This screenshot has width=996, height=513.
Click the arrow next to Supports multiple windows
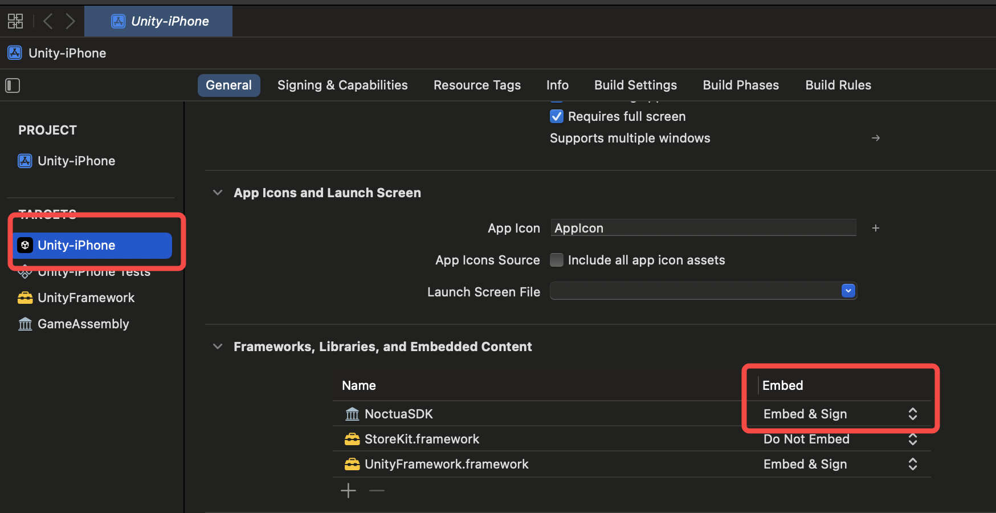coord(876,138)
